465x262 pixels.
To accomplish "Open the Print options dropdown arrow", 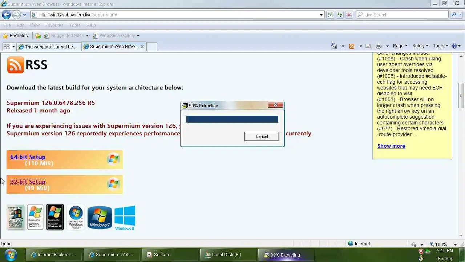I will point(387,46).
